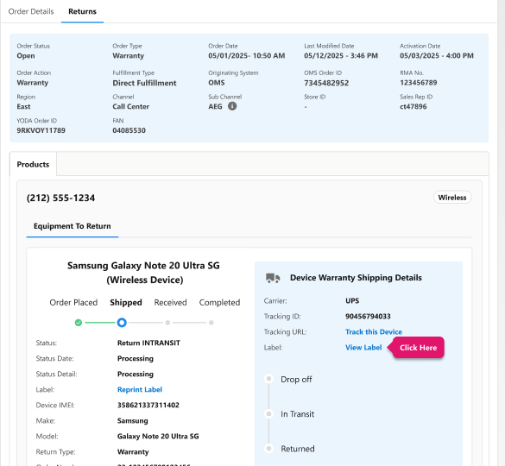Click the Return Type value Warranty
Viewport: 505px width, 466px height.
click(x=133, y=452)
